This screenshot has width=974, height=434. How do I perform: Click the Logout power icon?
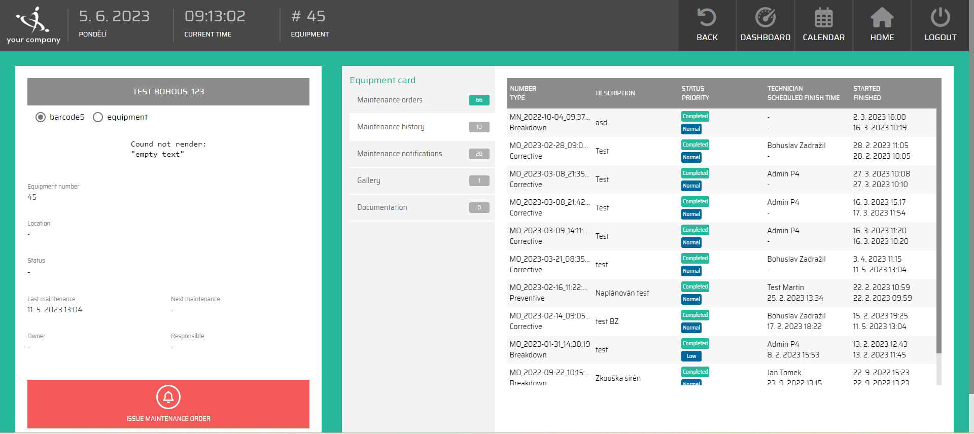(x=940, y=18)
